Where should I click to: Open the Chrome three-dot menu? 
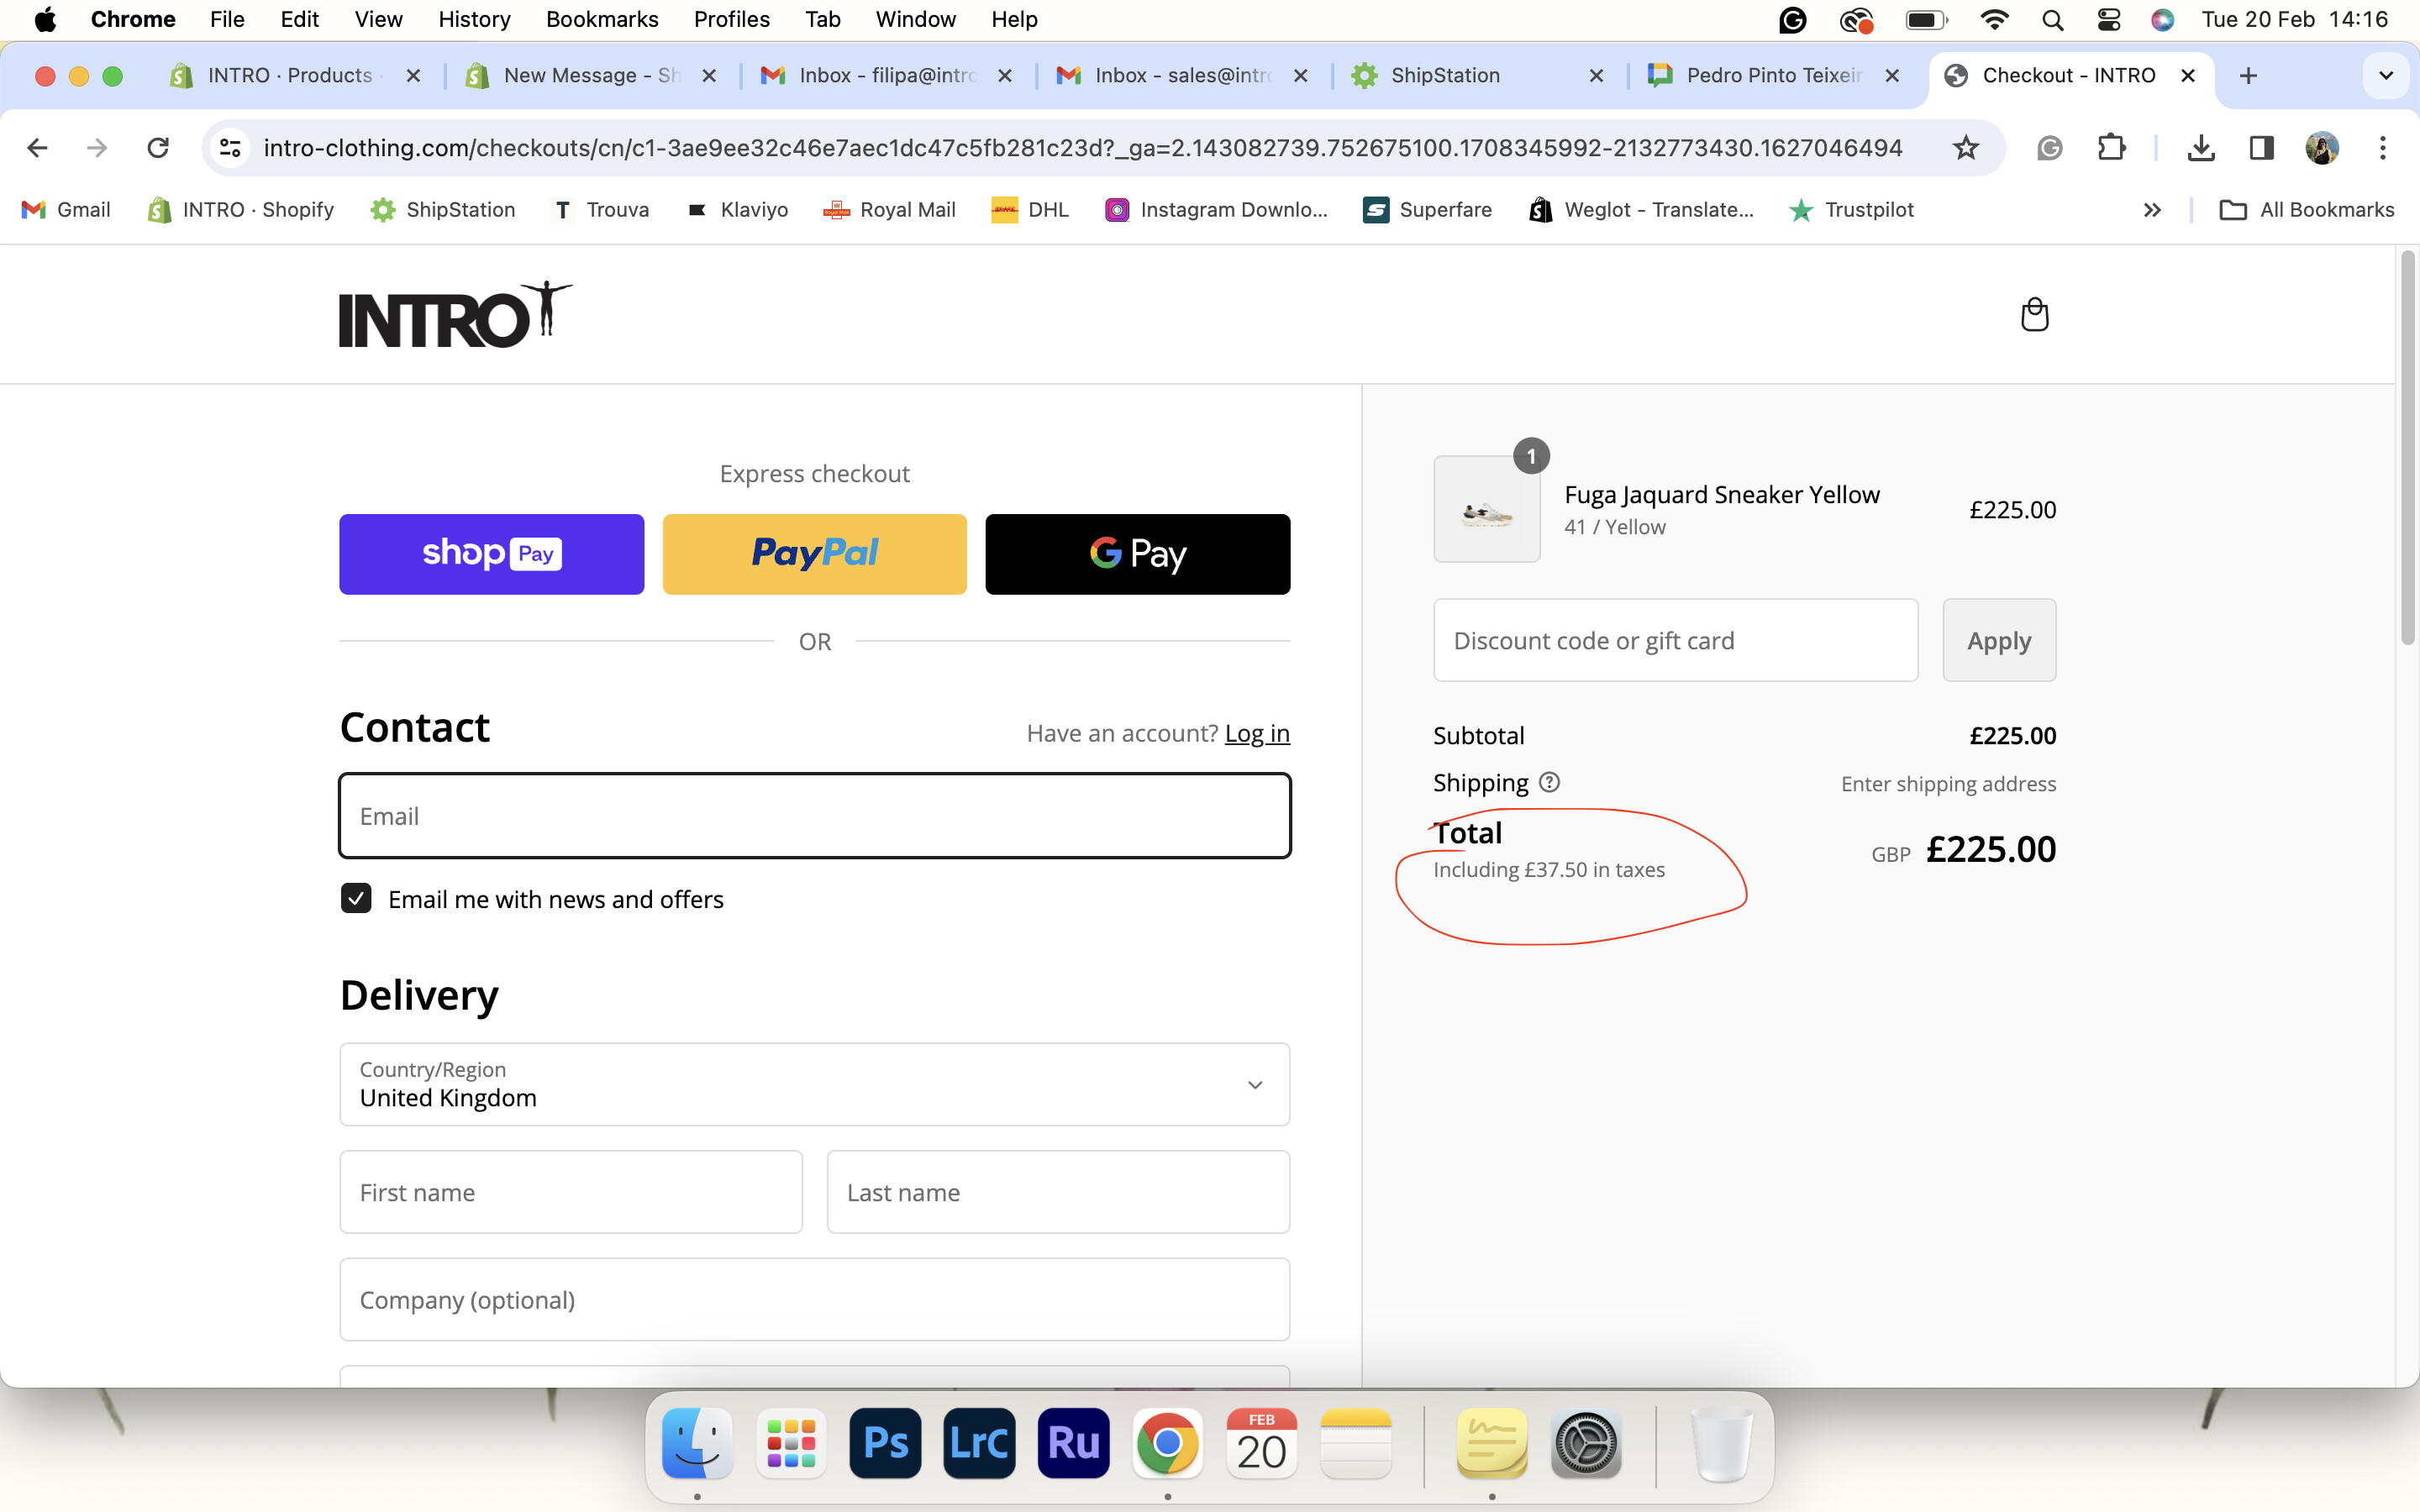[2383, 148]
